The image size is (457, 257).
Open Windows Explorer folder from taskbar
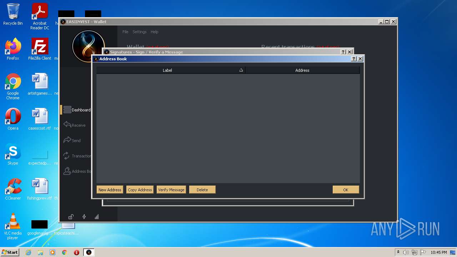(40, 252)
